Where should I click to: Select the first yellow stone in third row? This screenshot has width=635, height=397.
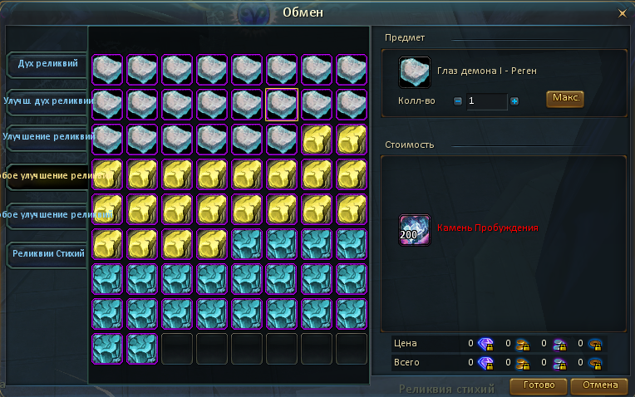[x=317, y=140]
